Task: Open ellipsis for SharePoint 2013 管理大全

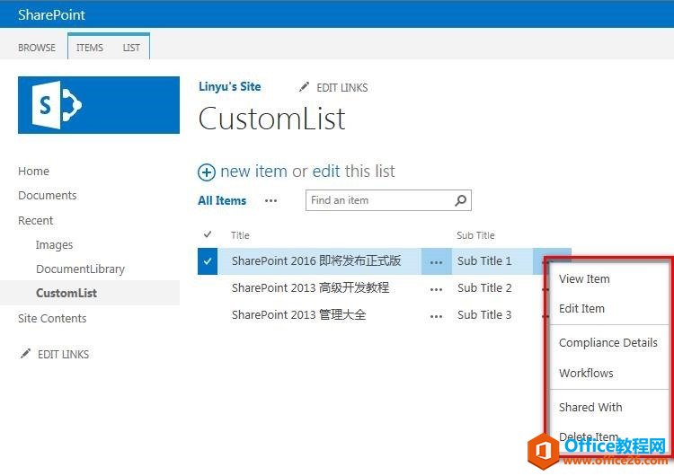Action: (436, 316)
